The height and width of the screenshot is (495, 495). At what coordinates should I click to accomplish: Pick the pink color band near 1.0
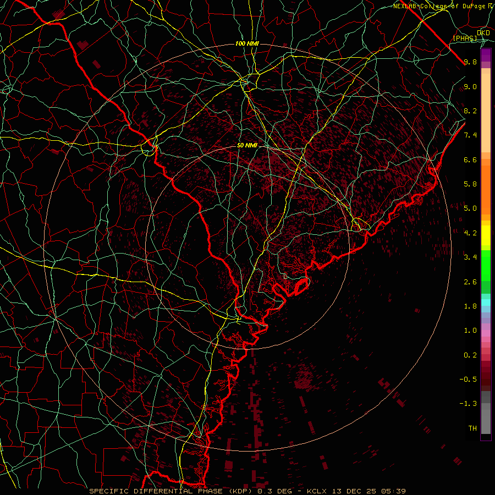click(486, 333)
